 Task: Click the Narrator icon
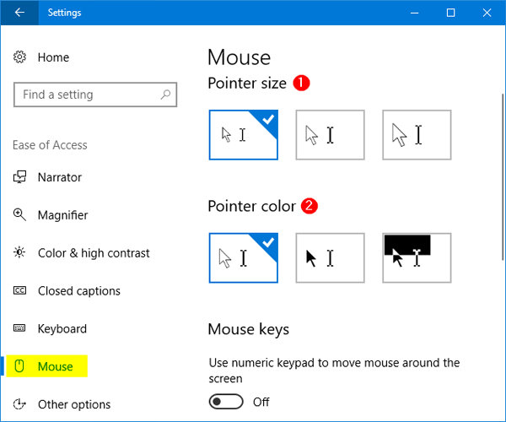pyautogui.click(x=19, y=177)
